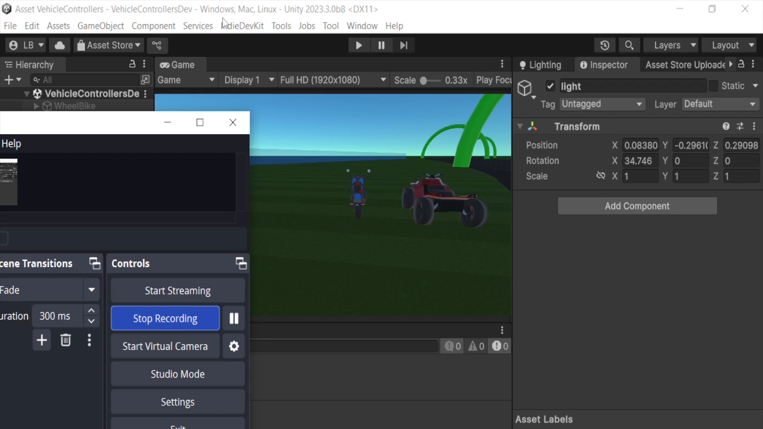The height and width of the screenshot is (429, 763).
Task: Lock the Hierarchy panel
Action: (132, 64)
